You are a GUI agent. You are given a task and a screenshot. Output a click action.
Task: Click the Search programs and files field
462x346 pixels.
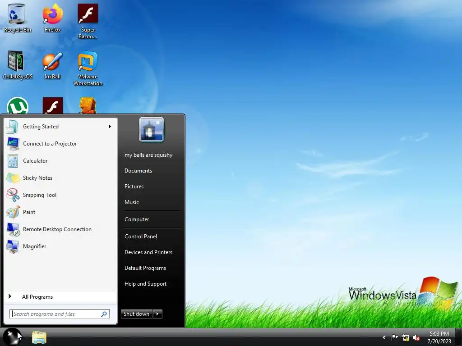click(60, 314)
